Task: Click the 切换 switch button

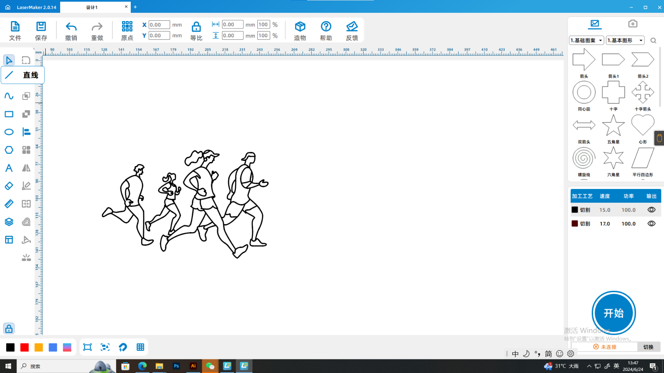Action: click(x=648, y=347)
